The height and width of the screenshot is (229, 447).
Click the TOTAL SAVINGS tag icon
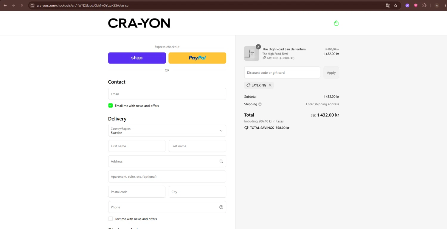tap(246, 128)
